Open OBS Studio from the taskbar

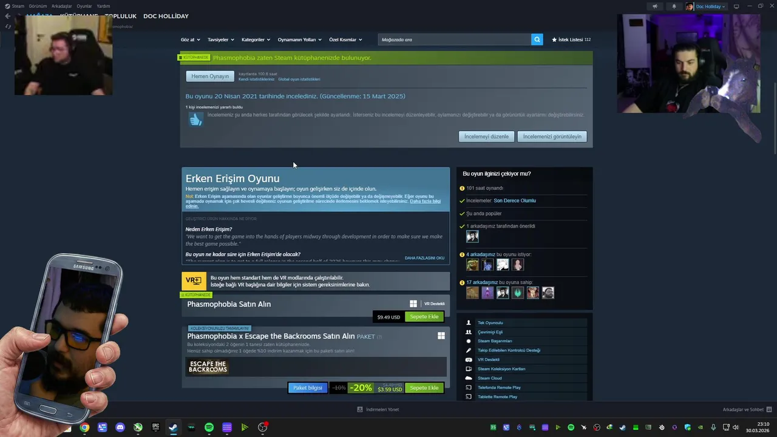tap(262, 427)
